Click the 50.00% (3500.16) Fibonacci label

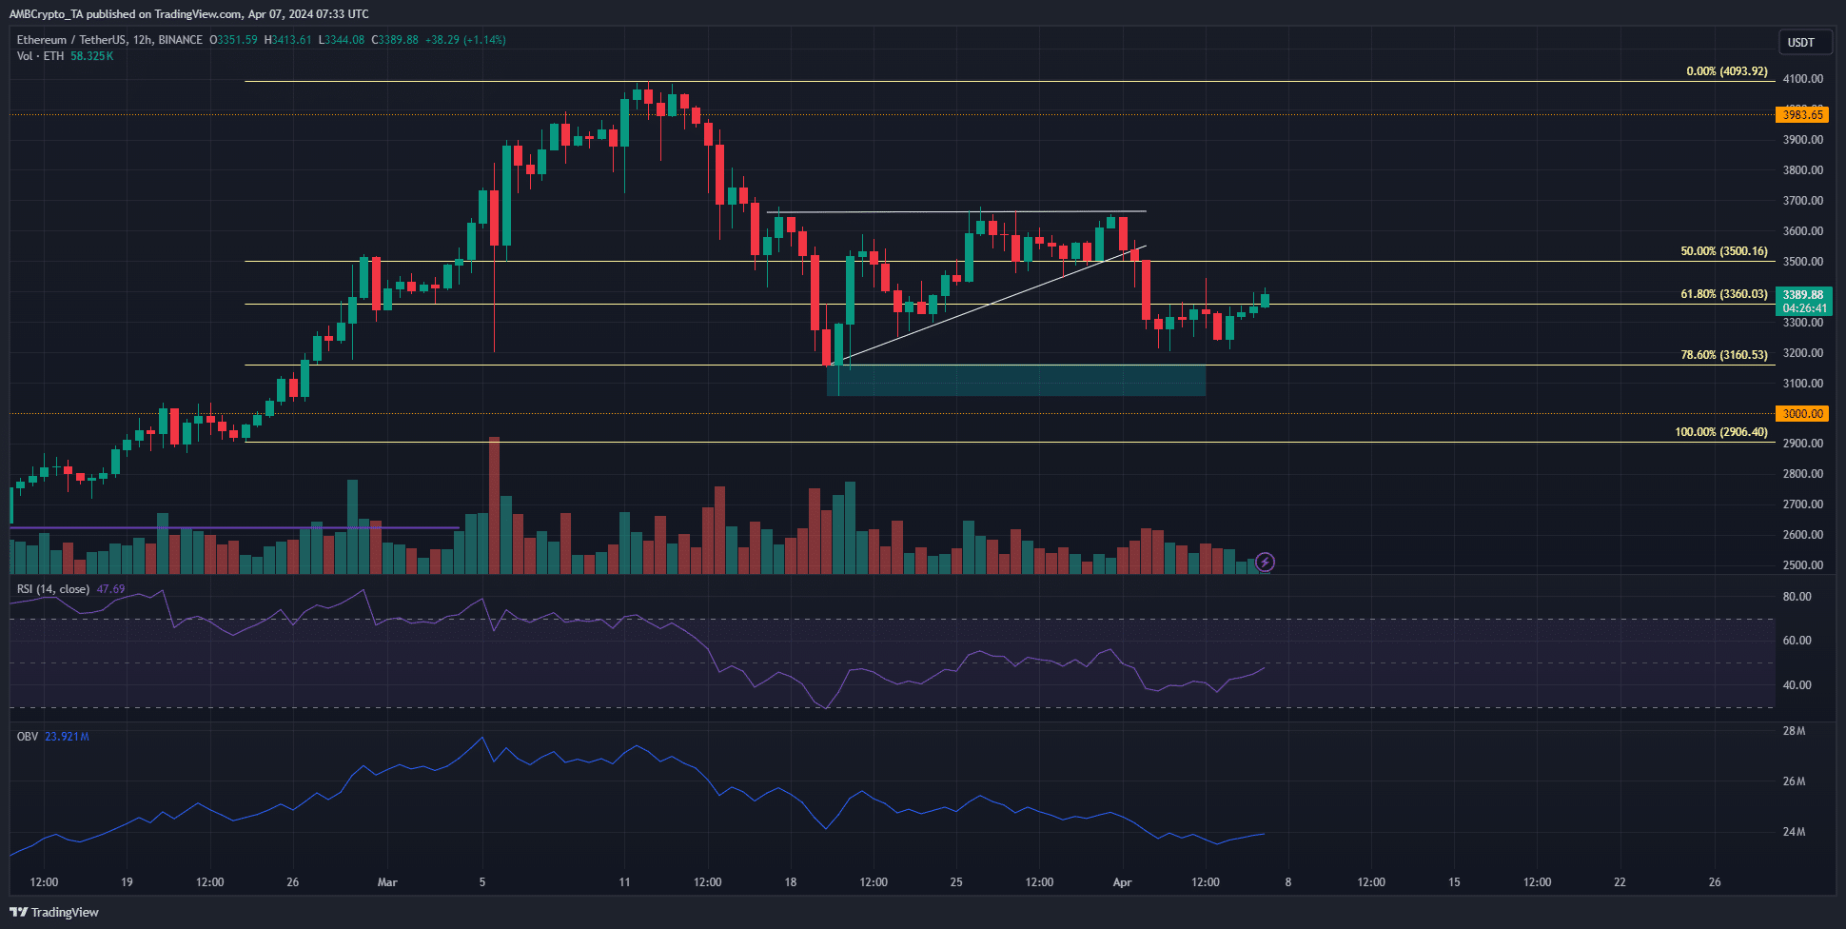(1723, 251)
